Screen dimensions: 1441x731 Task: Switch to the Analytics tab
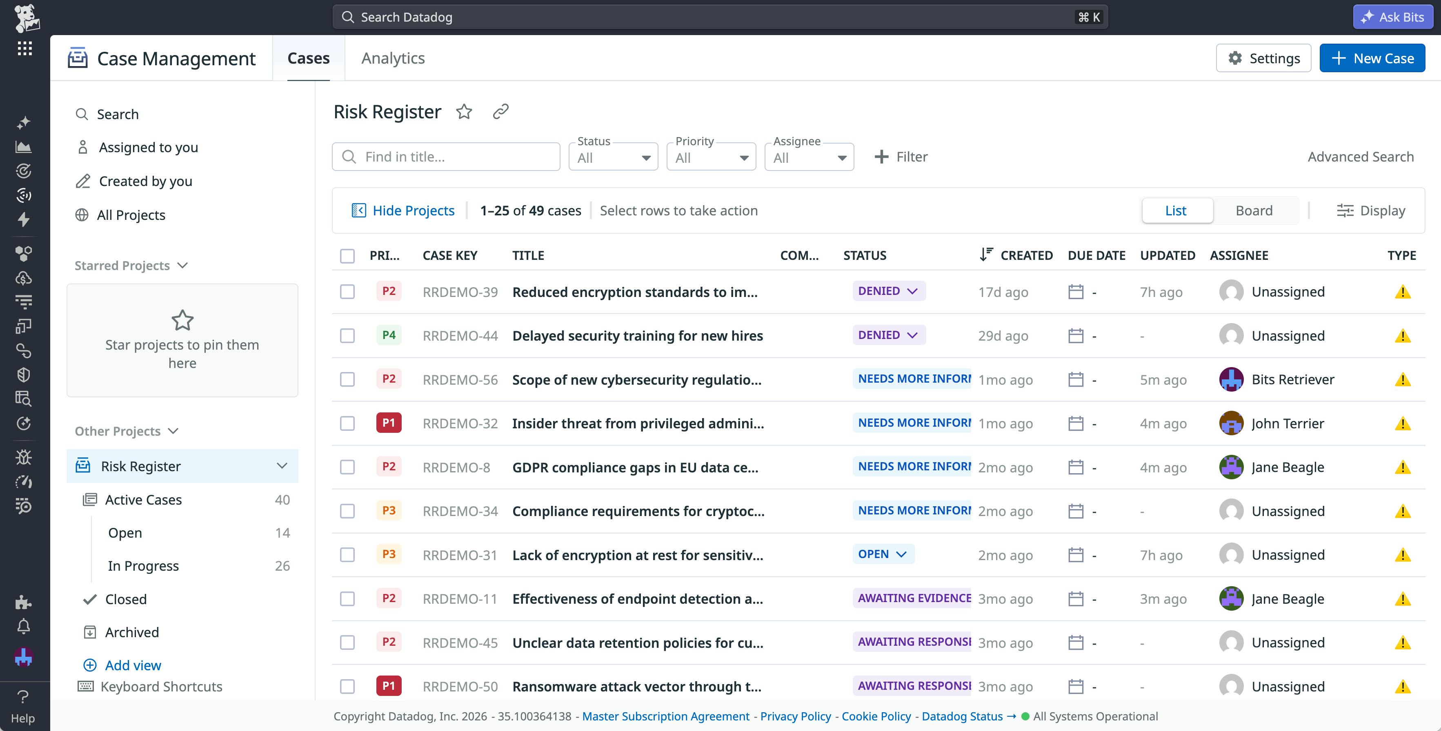(393, 58)
